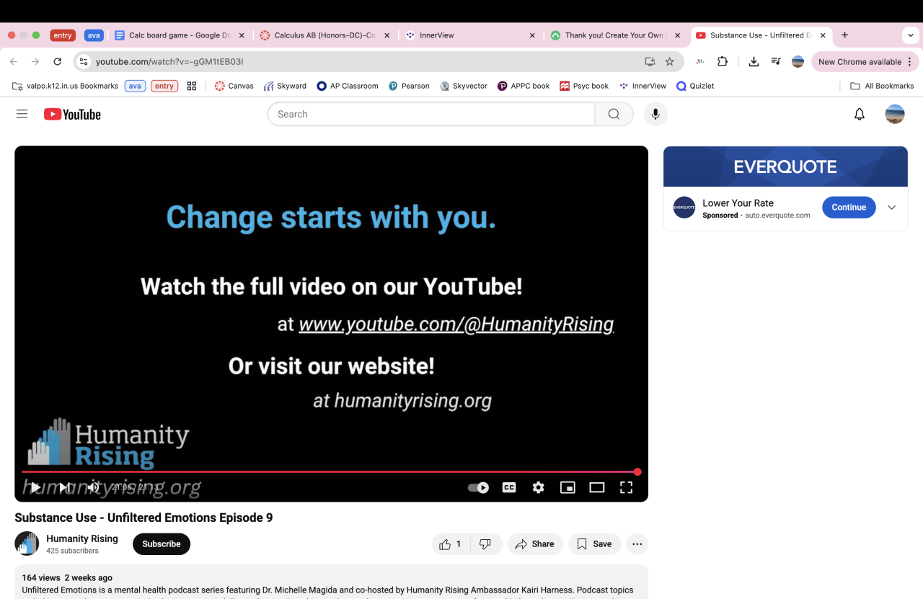Screen dimensions: 923x599
Task: Open valpo.k12.in.us Bookmarks folder
Action: click(65, 86)
